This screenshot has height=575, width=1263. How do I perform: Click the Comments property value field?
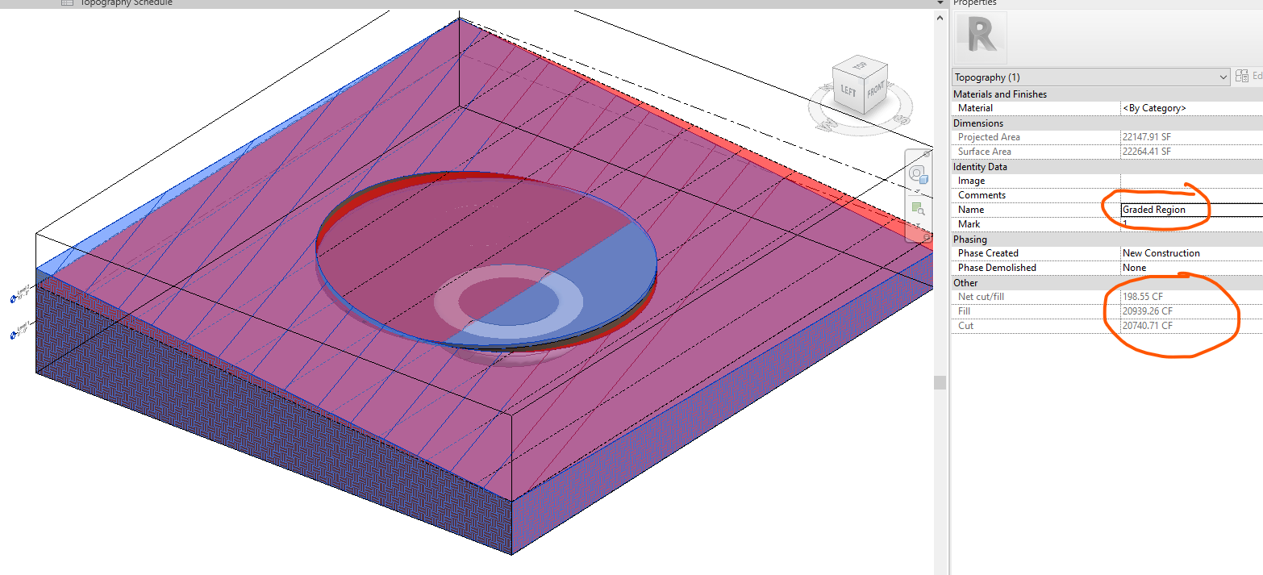click(x=1191, y=195)
